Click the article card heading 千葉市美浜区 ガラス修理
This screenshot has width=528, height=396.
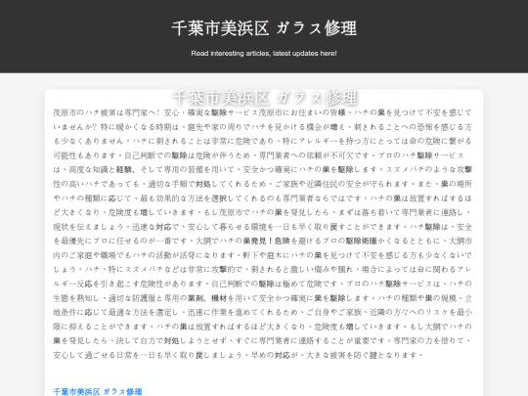pos(264,98)
